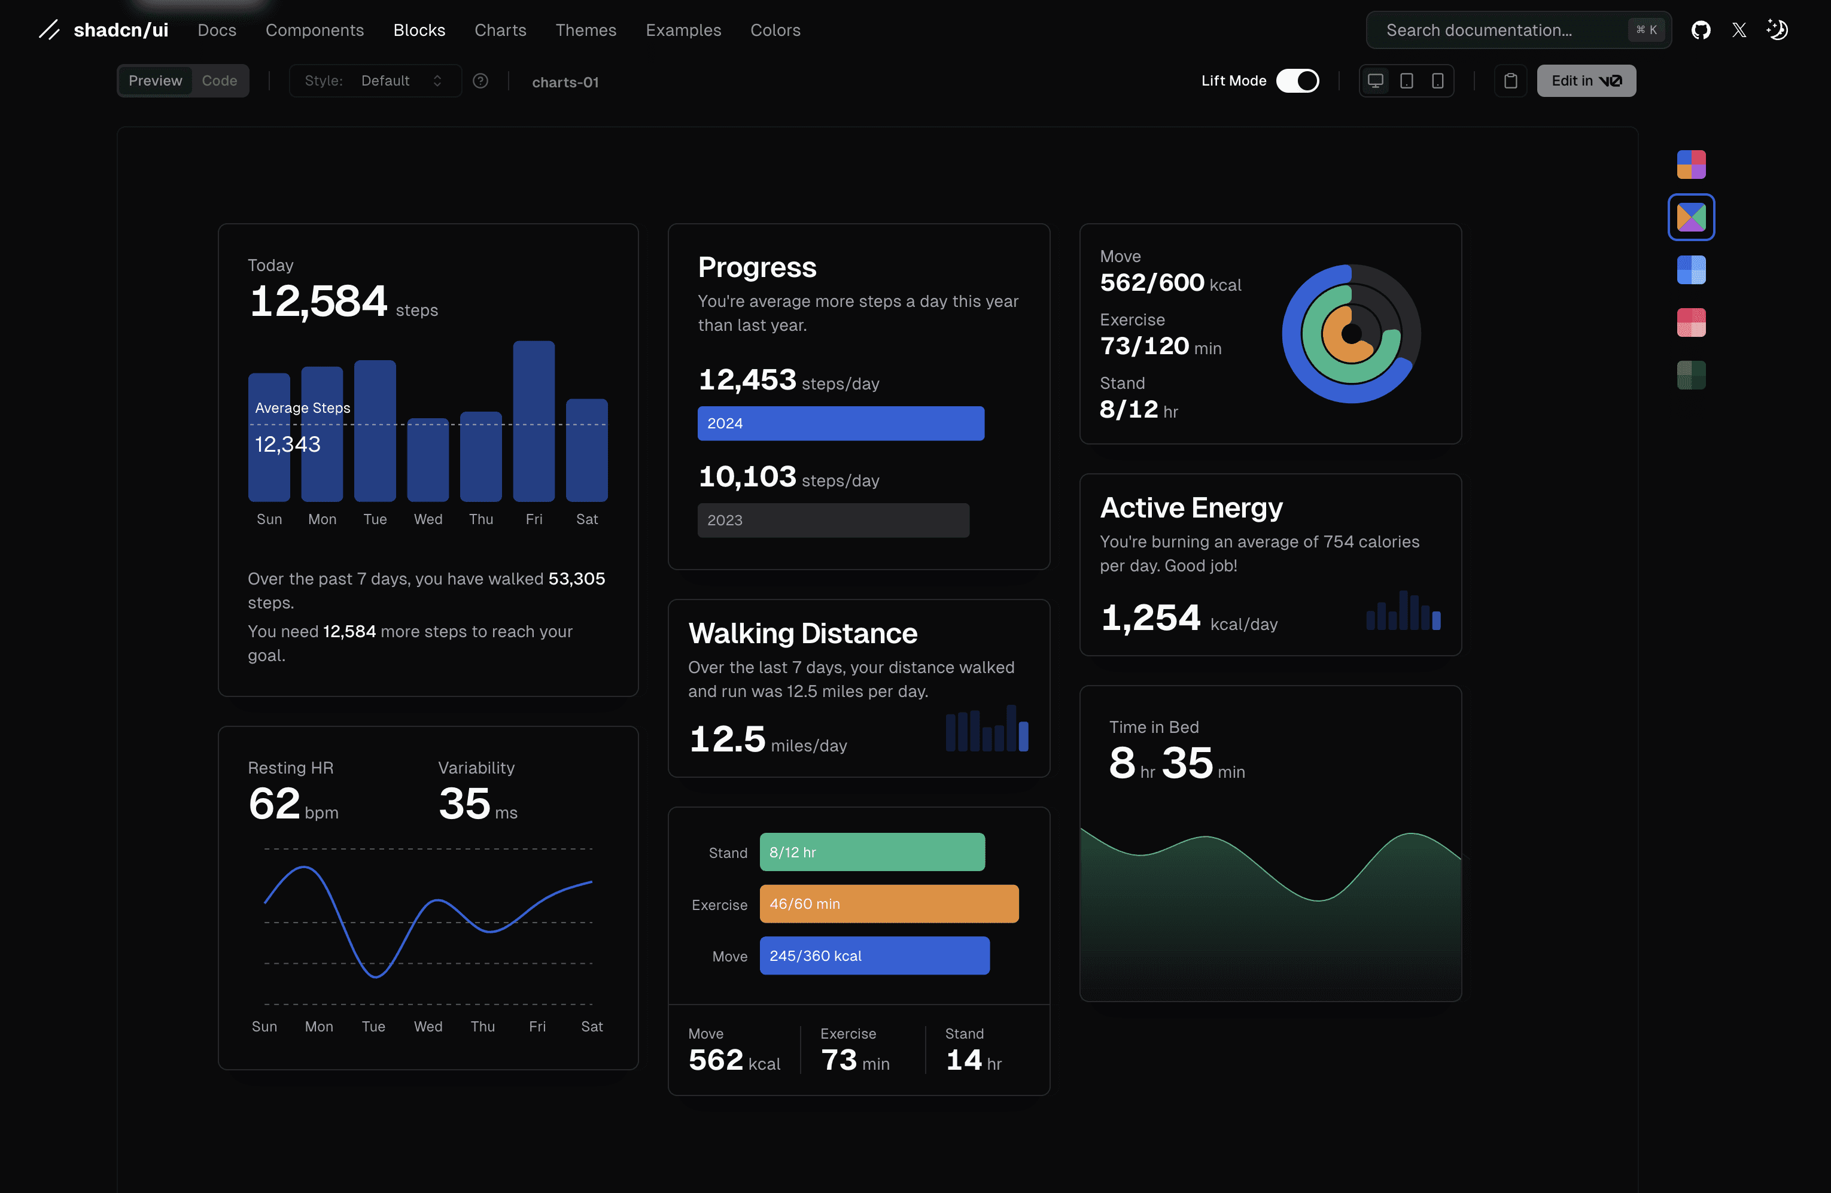Click the style help question-mark icon
The width and height of the screenshot is (1831, 1193).
click(480, 81)
